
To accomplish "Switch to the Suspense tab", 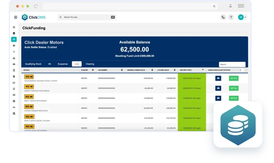I will (63, 64).
